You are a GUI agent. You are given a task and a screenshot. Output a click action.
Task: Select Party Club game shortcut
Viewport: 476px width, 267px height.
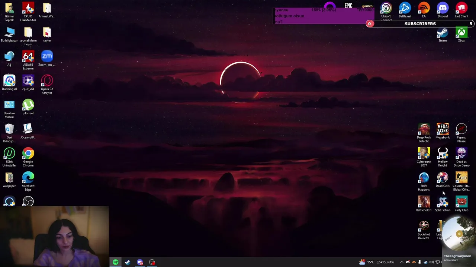pos(461,204)
